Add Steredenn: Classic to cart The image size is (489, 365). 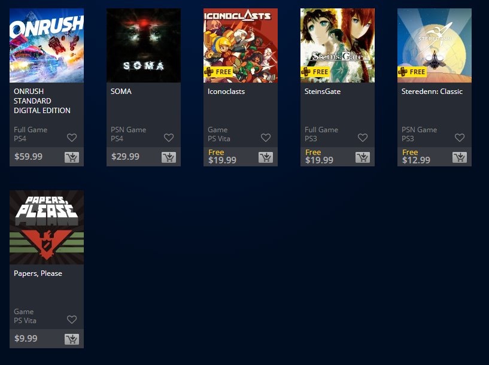coord(460,157)
